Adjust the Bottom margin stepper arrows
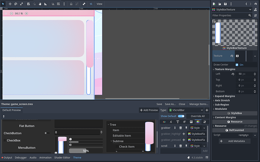The image size is (260, 162). [255, 91]
